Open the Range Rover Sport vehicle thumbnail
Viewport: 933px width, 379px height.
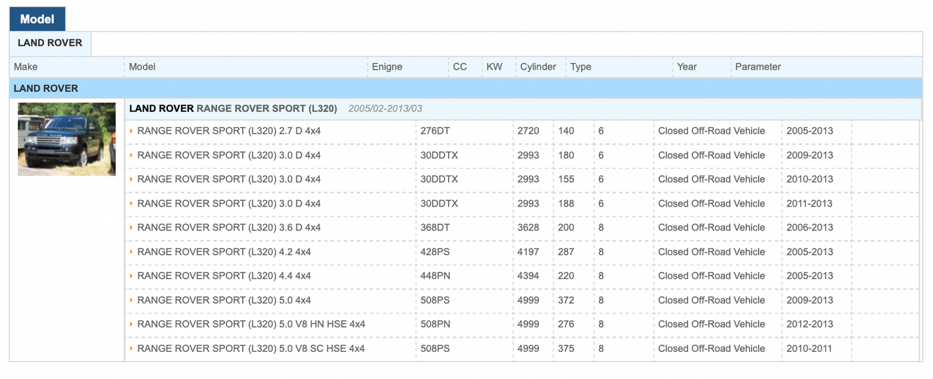pyautogui.click(x=67, y=139)
